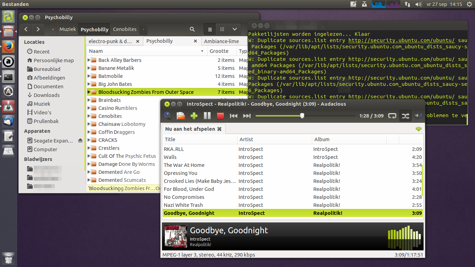The width and height of the screenshot is (475, 267).
Task: Expand the Chainsaw Lobotomy folder
Action: 89,124
